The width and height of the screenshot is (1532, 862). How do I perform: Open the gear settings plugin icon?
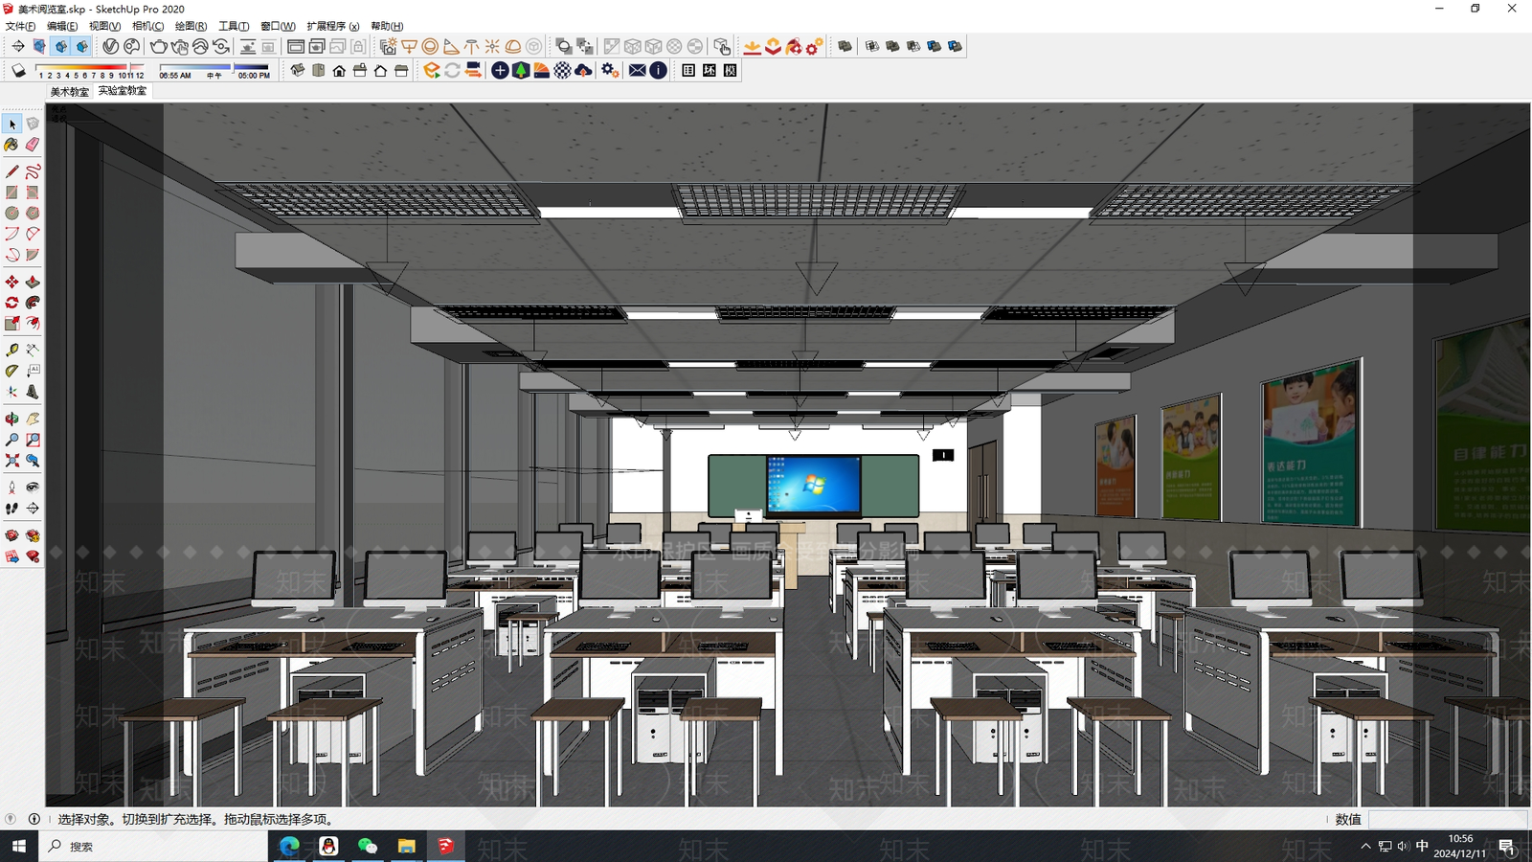pos(610,70)
